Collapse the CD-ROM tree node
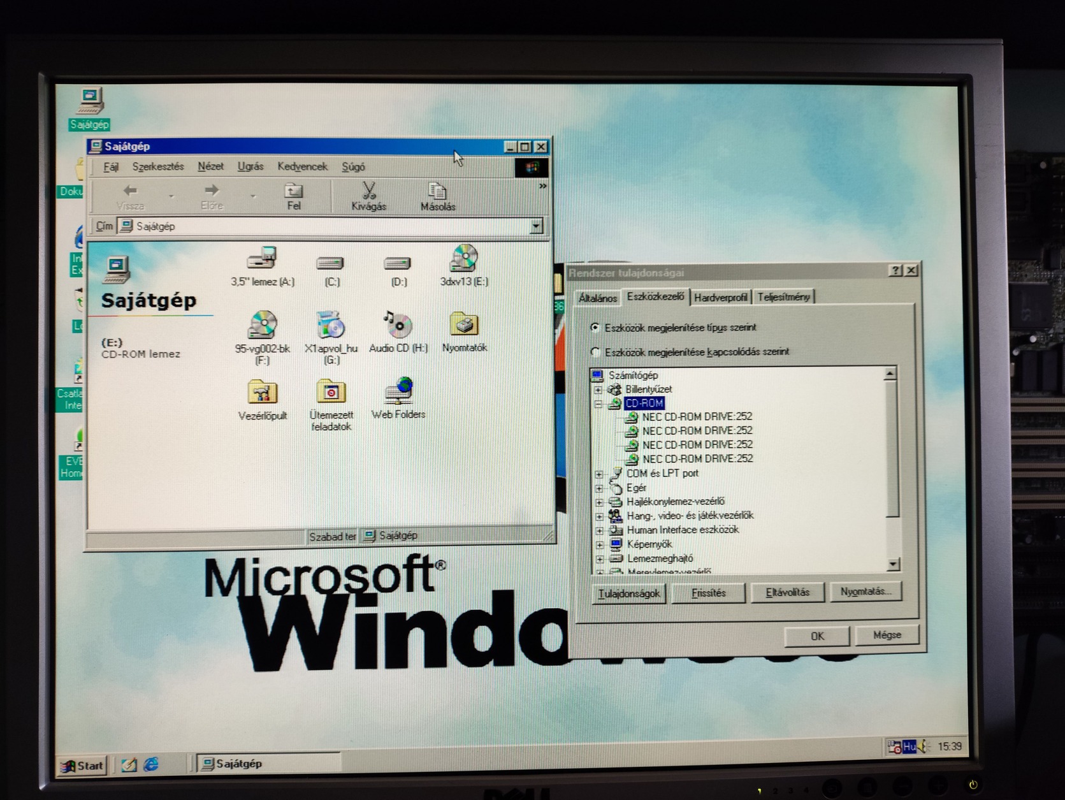Viewport: 1065px width, 800px height. click(598, 404)
